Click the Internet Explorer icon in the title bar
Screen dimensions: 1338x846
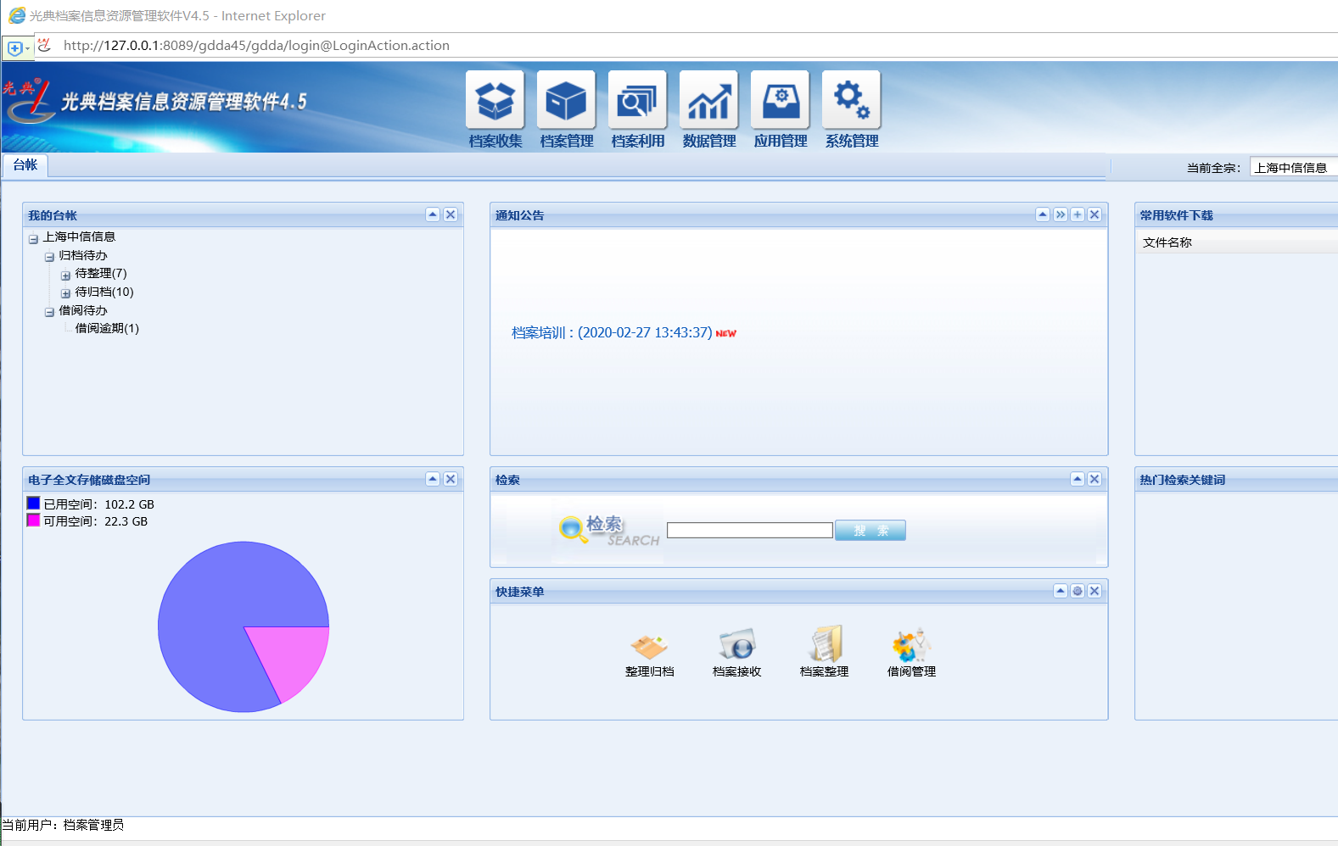tap(17, 15)
